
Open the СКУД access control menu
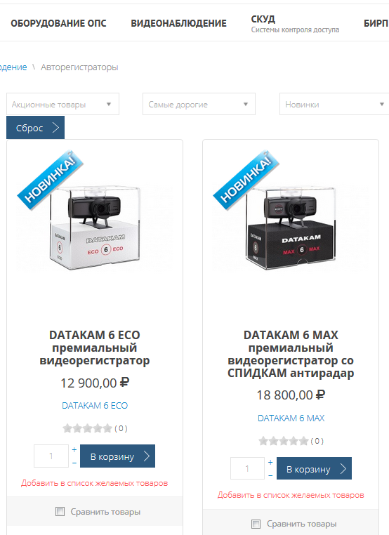pyautogui.click(x=295, y=24)
